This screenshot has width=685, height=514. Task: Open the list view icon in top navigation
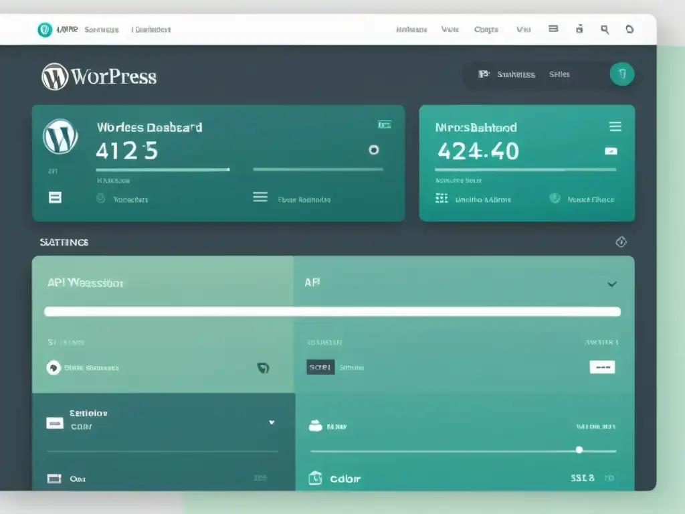point(553,29)
